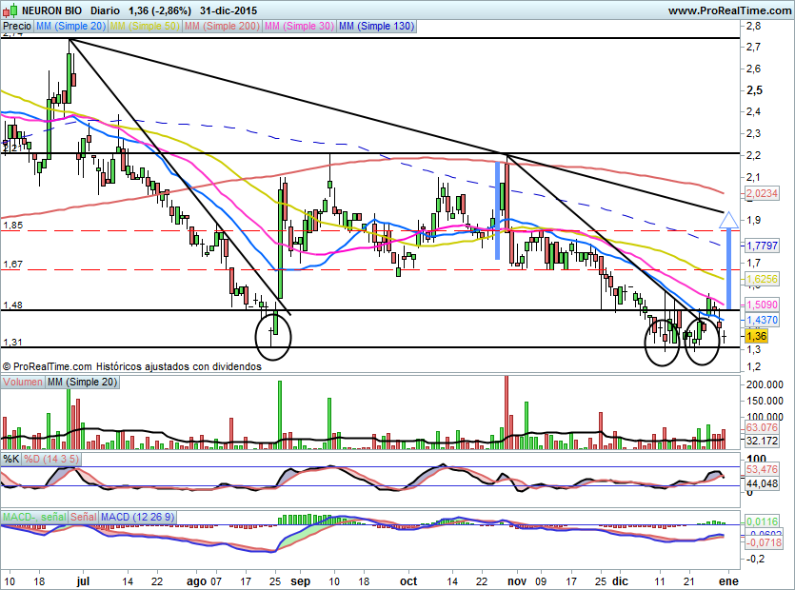The image size is (795, 590).
Task: Click the 'sep' label on the date axis
Action: (x=301, y=580)
